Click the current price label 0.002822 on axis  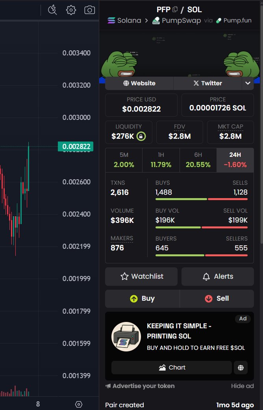[x=76, y=146]
